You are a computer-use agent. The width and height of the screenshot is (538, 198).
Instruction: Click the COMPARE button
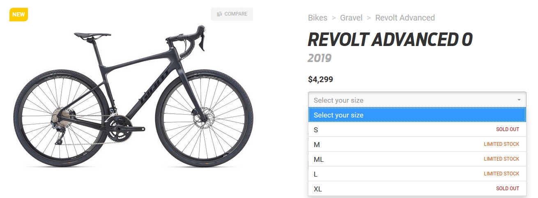coord(232,14)
